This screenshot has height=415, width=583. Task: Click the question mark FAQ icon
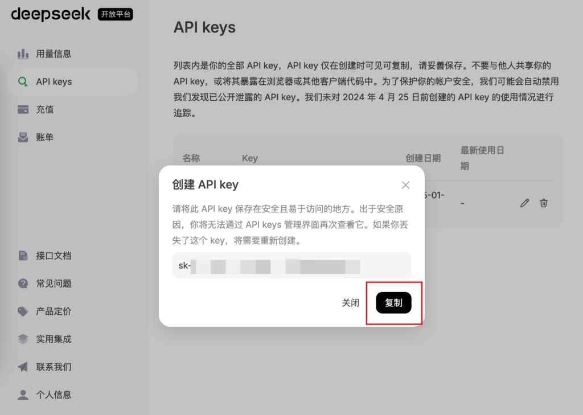point(23,283)
